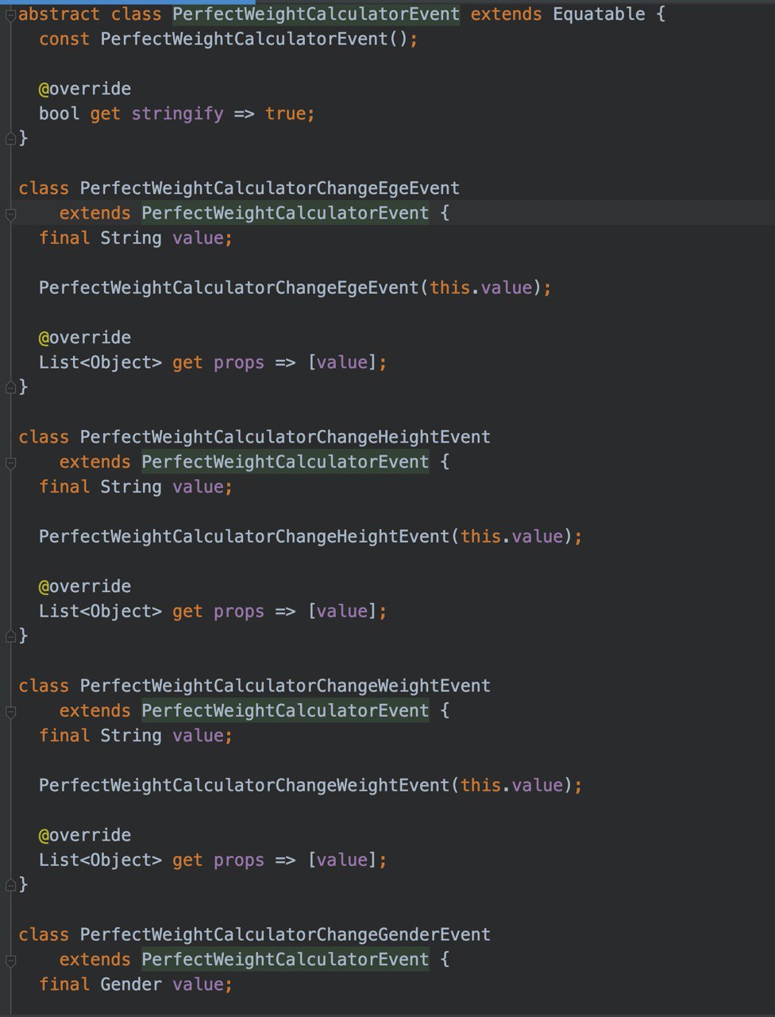Collapse the ChangeWeightEvent class via its gutter fold

[x=10, y=711]
